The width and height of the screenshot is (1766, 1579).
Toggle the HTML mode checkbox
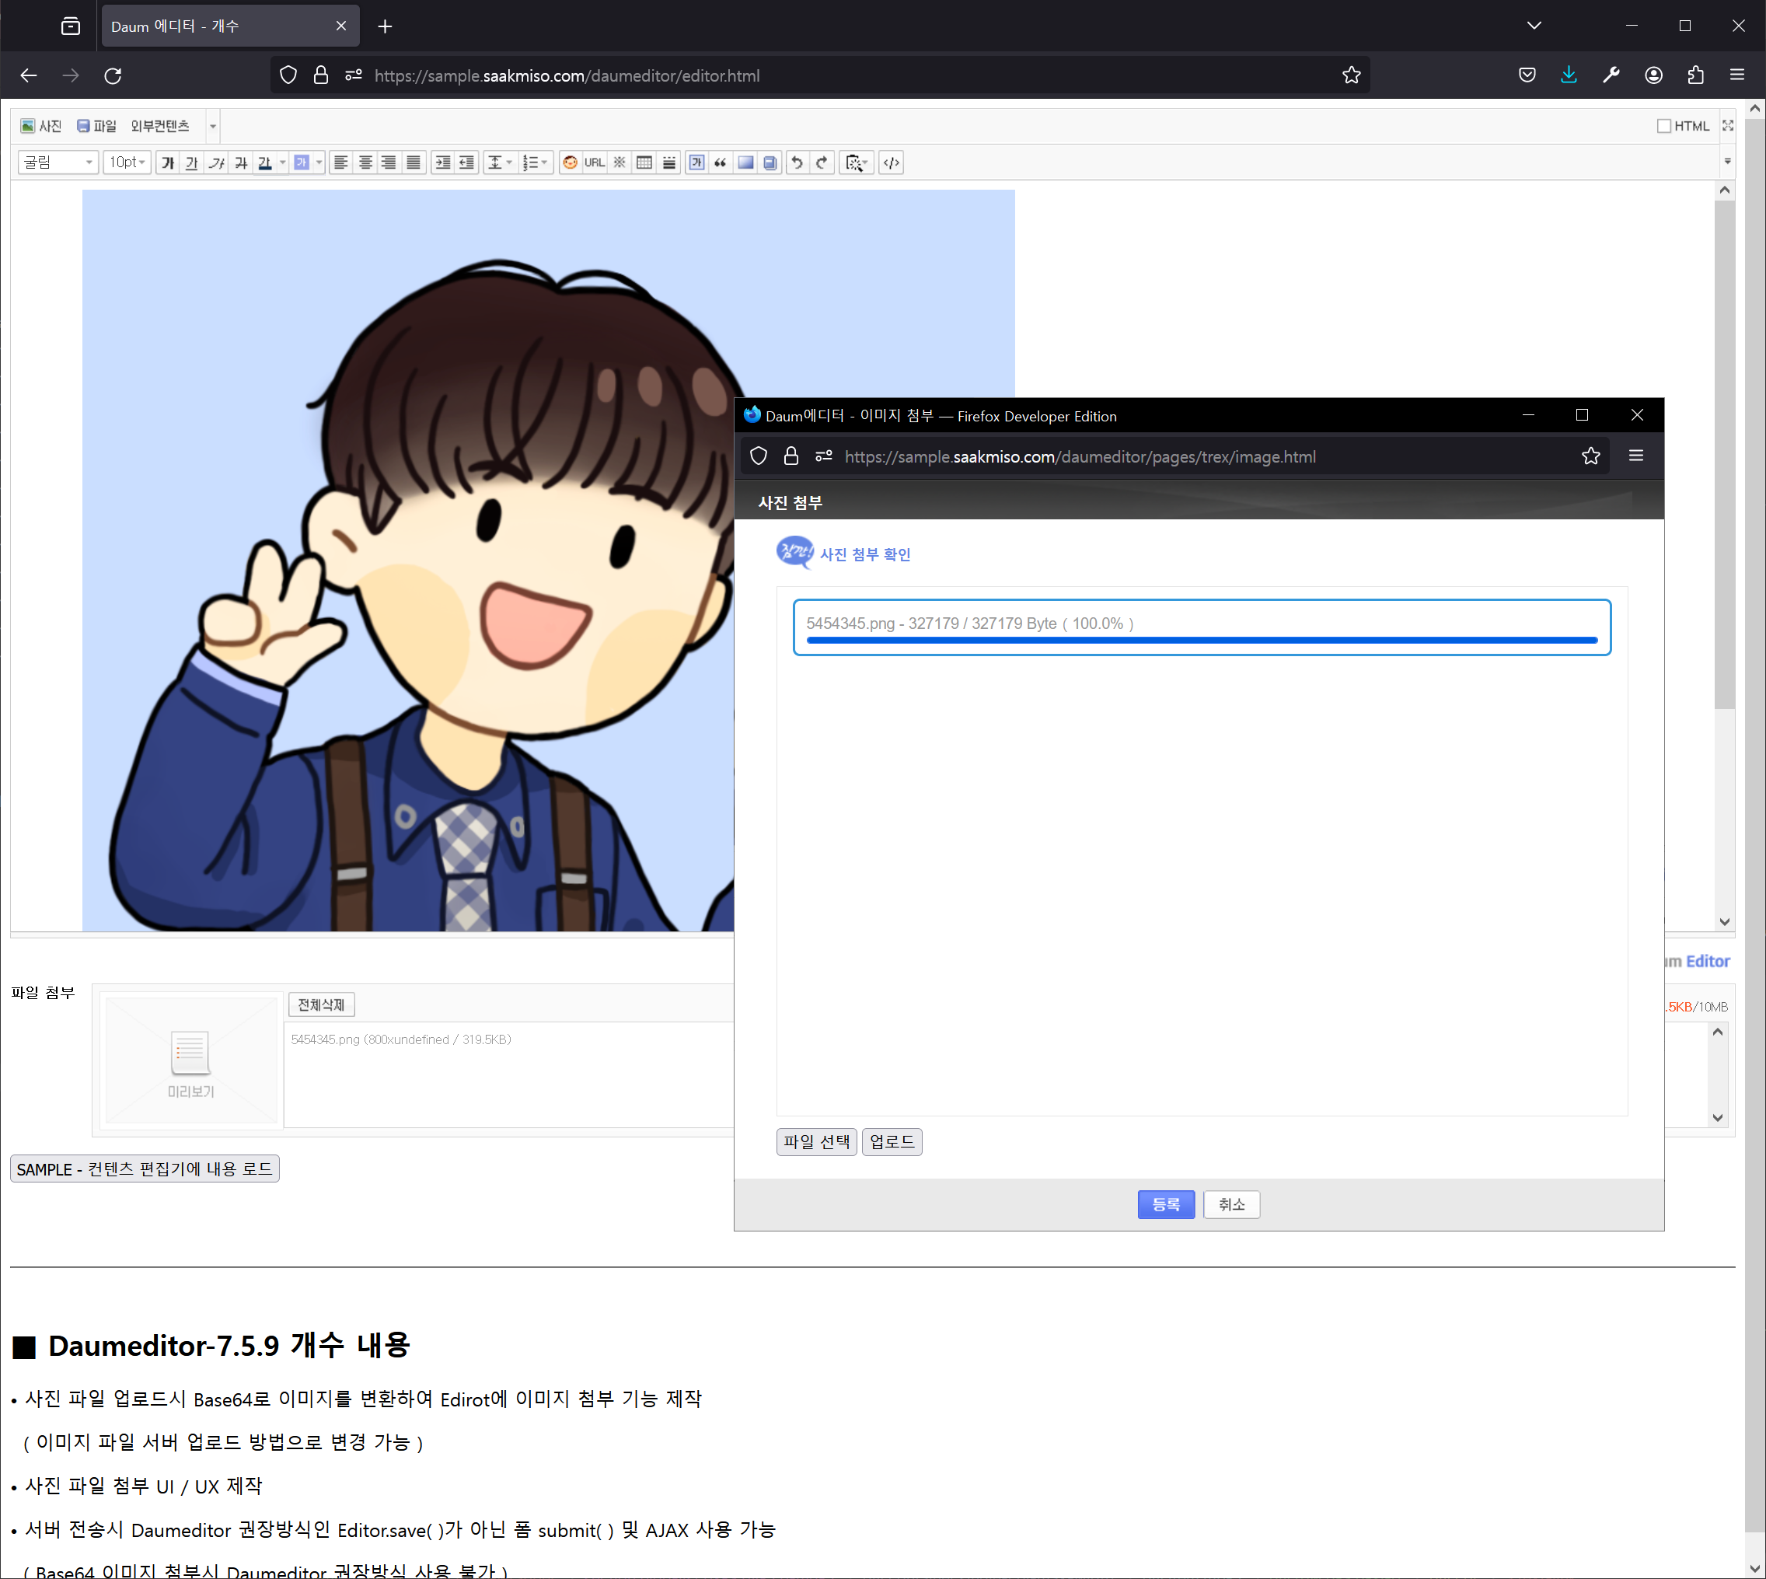click(x=1663, y=126)
